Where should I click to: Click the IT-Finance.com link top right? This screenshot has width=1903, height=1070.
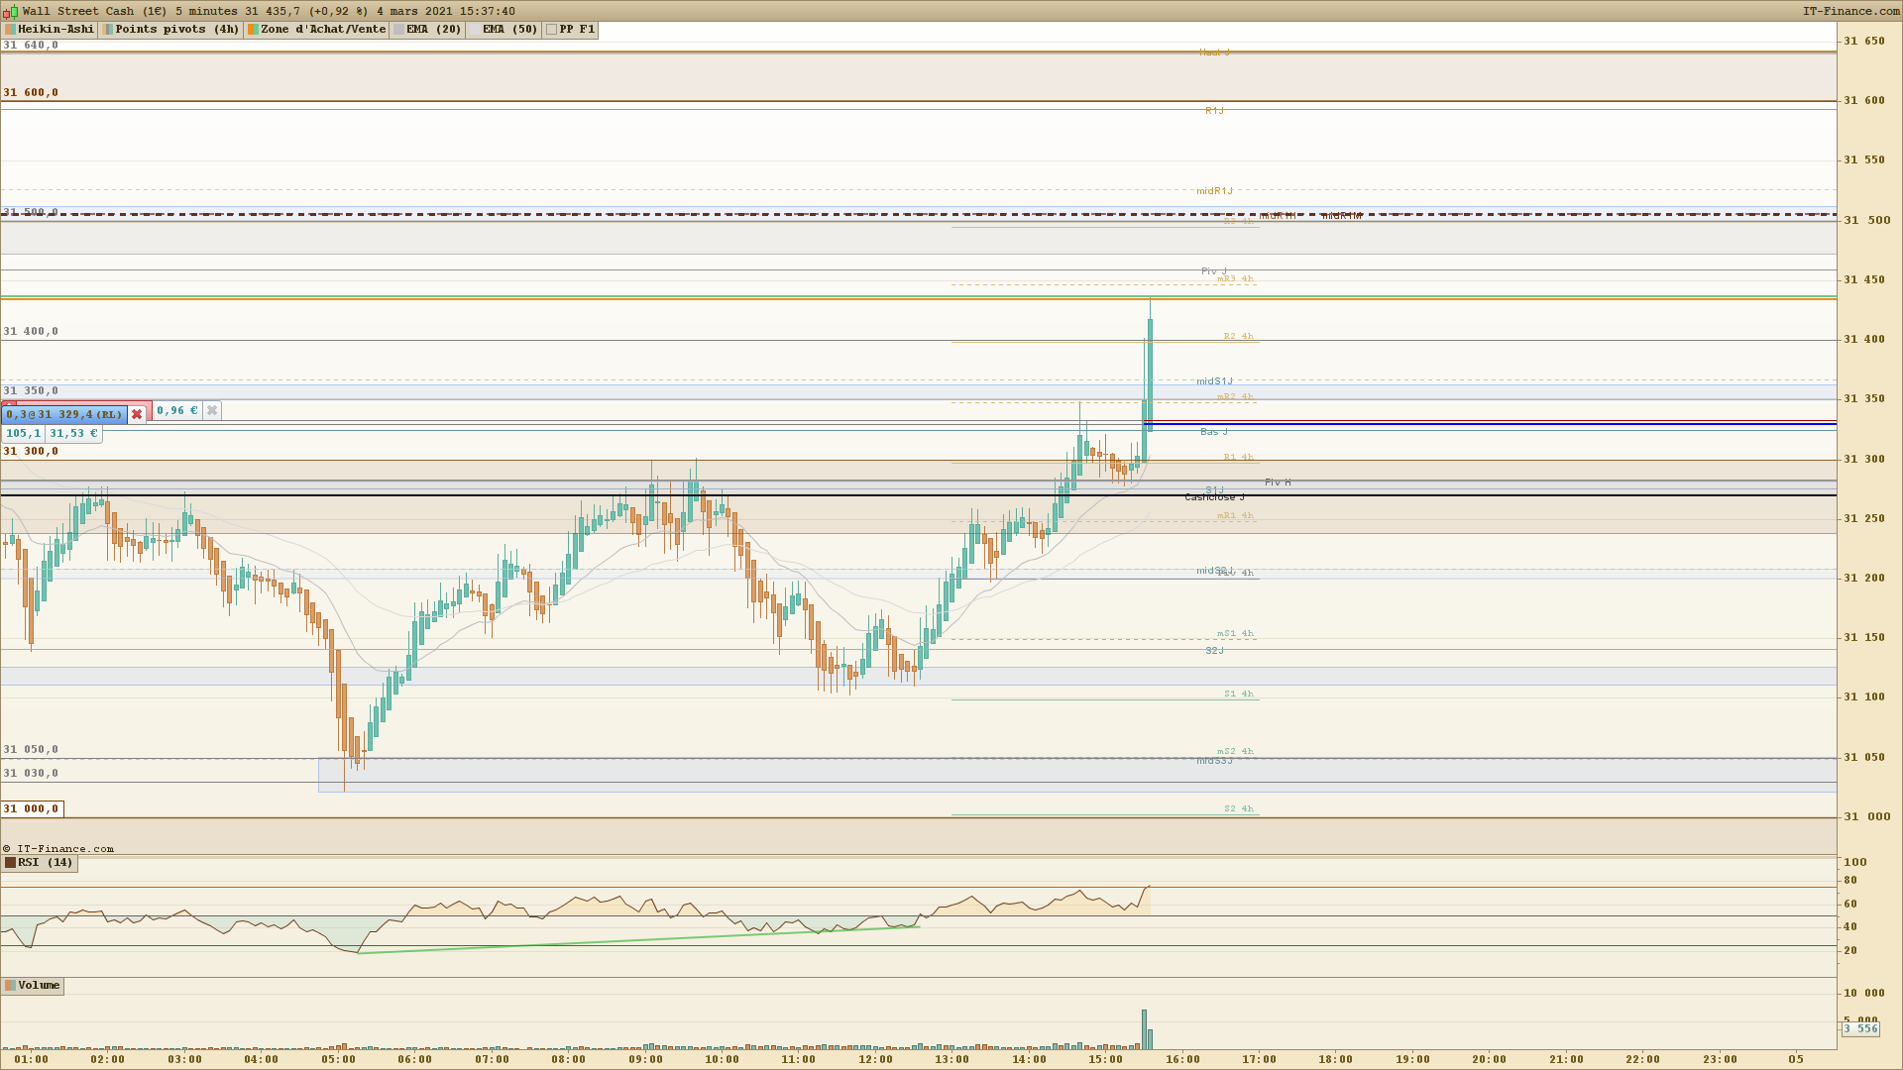pyautogui.click(x=1849, y=11)
